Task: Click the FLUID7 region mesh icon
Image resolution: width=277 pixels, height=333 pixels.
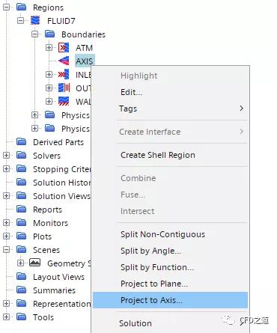Action: click(35, 20)
